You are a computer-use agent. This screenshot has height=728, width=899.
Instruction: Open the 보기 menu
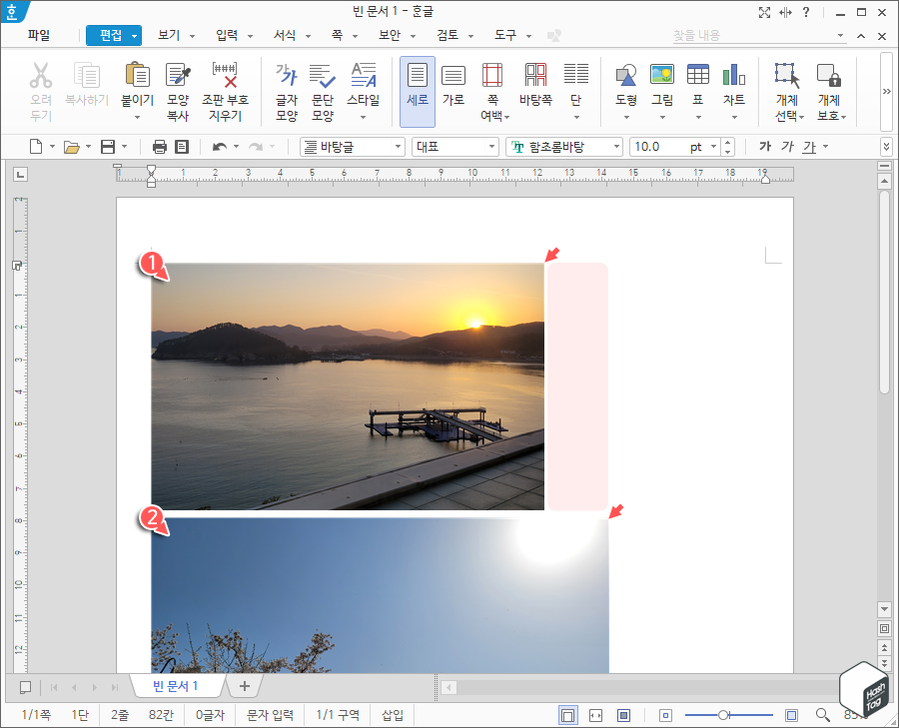coord(169,36)
